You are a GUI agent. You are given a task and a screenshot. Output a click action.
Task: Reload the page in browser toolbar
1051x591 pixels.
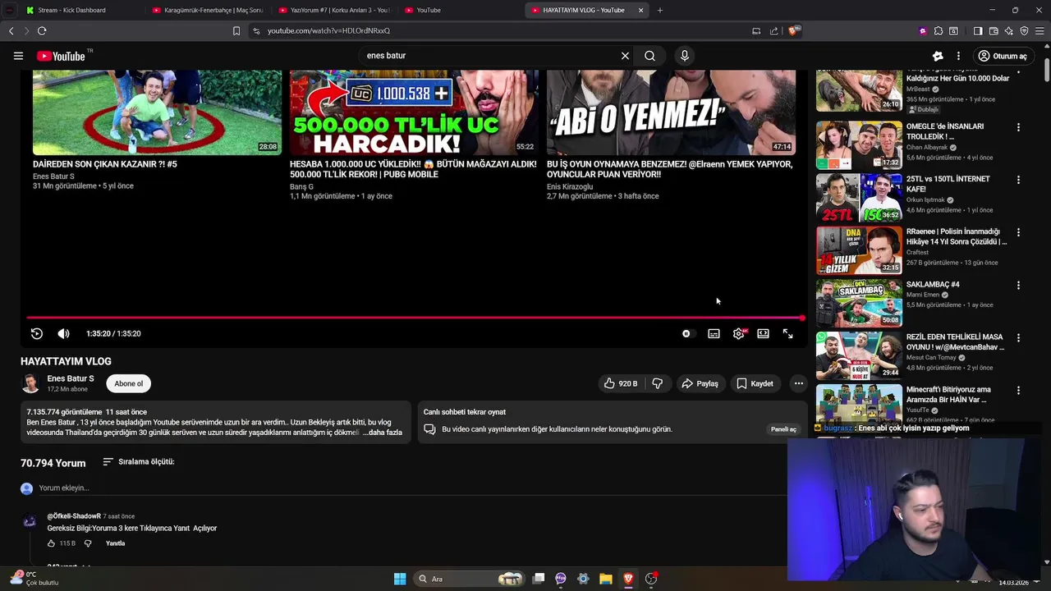(42, 31)
